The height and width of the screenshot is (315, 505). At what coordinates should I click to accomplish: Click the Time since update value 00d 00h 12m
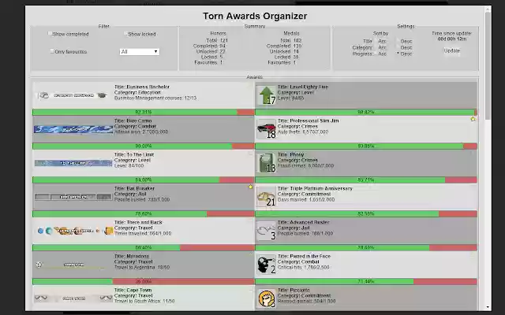452,39
